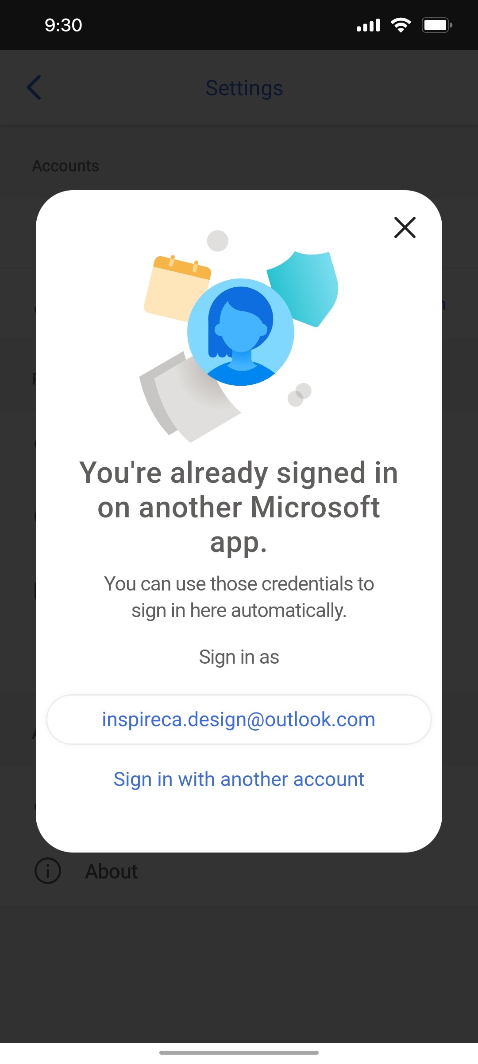Tap the battery indicator
Image resolution: width=478 pixels, height=1064 pixels.
[436, 25]
